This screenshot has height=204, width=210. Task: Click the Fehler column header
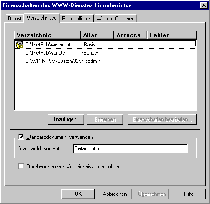tap(172, 35)
